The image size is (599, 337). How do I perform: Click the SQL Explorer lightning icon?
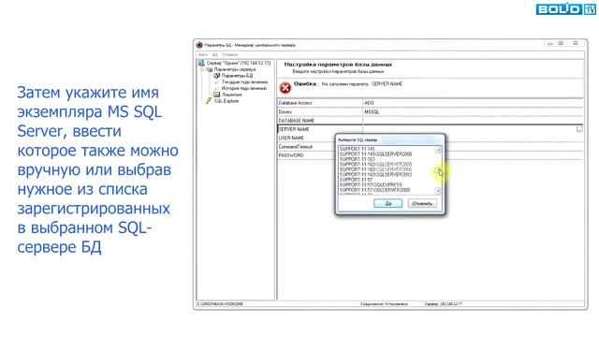click(209, 101)
